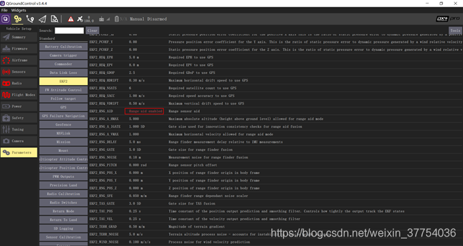
Task: Select the Commander parameter group
Action: tap(63, 64)
